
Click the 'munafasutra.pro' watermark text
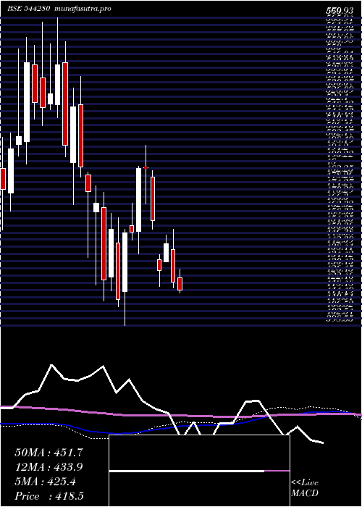(83, 9)
